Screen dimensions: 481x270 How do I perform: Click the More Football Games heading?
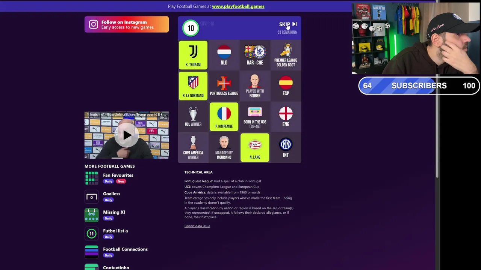tap(110, 166)
